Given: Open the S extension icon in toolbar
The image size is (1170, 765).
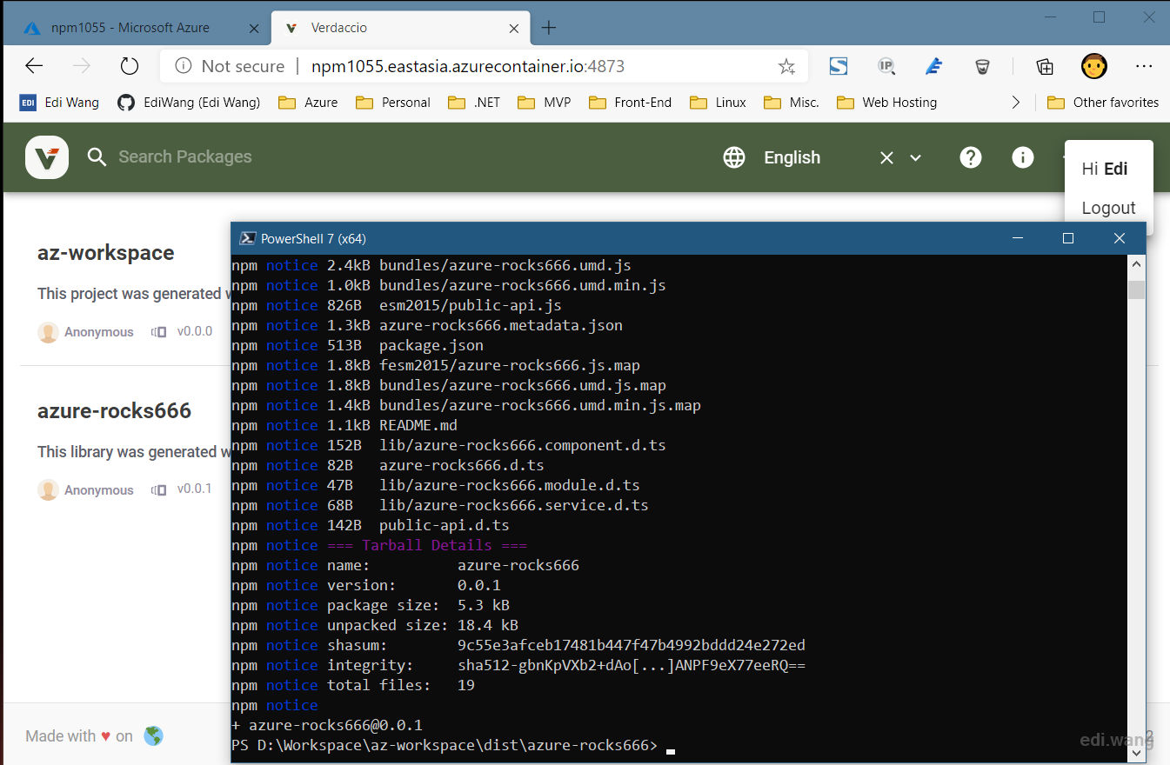Looking at the screenshot, I should click(x=839, y=66).
